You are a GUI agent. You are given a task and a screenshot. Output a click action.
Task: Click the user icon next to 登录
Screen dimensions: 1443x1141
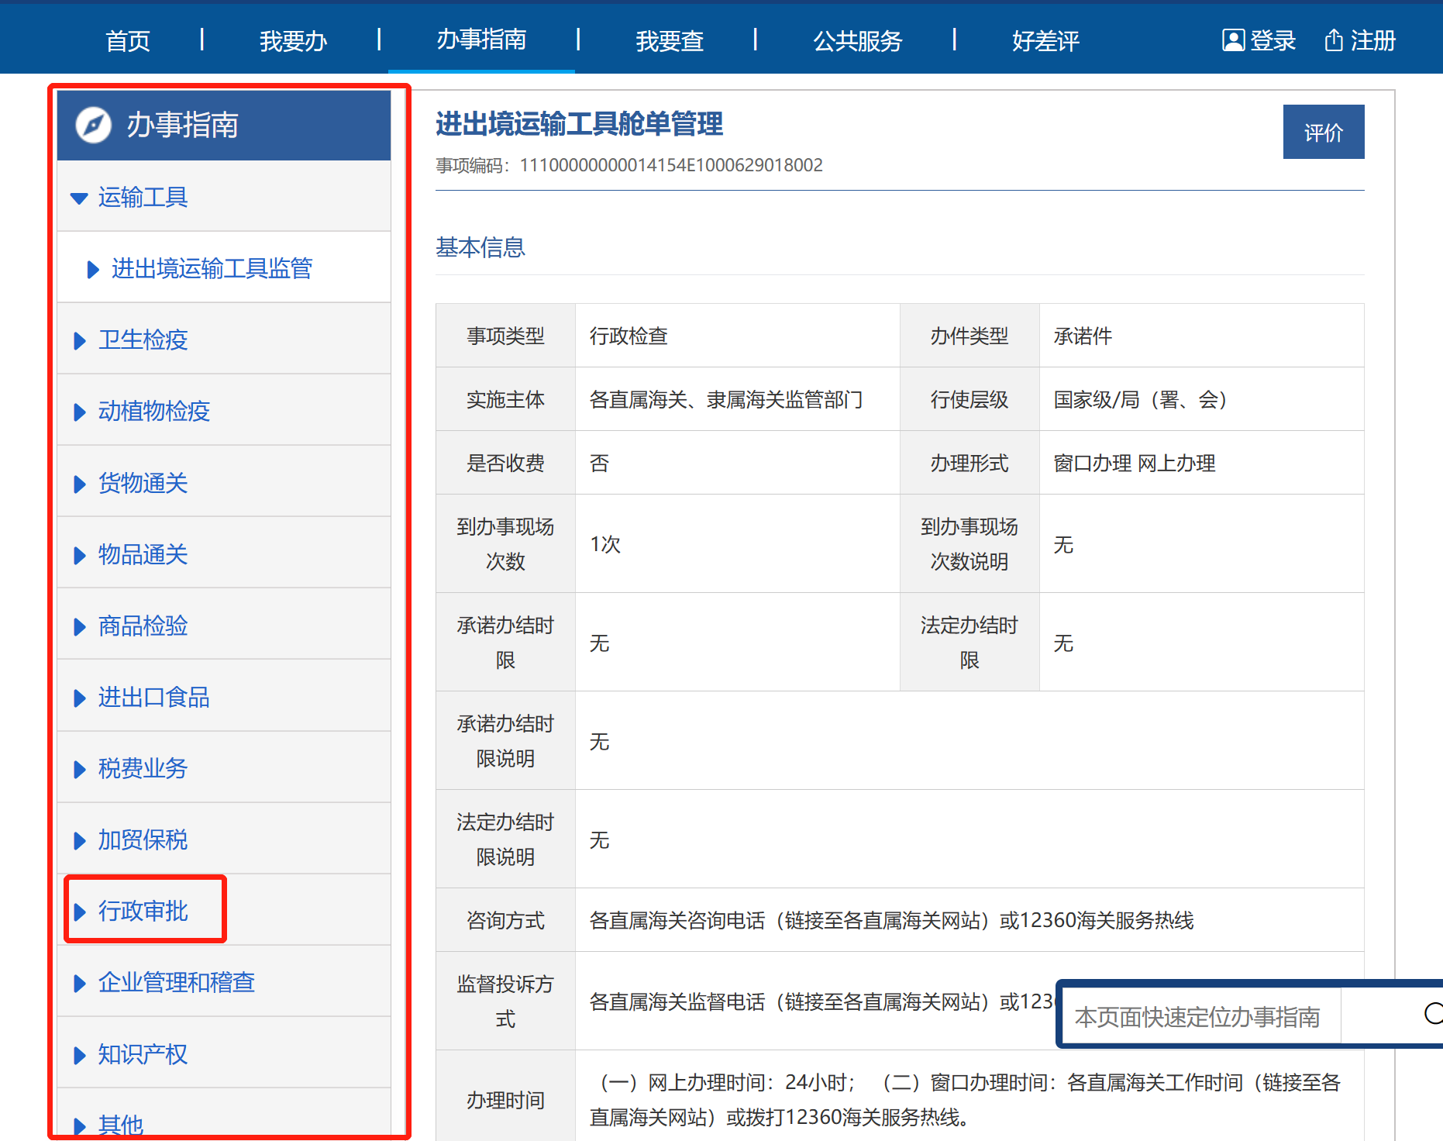pos(1232,40)
